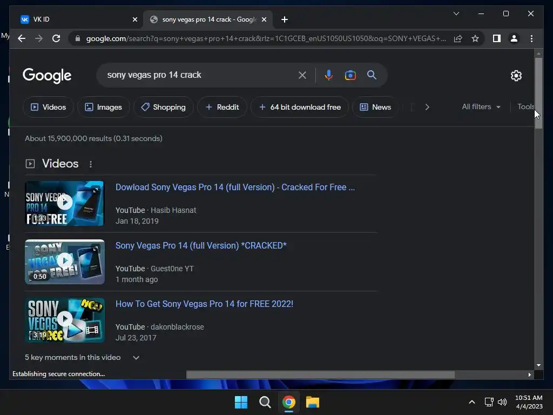Screen dimensions: 553x415
Task: Open the Chrome three-dot menu
Action: pyautogui.click(x=531, y=38)
